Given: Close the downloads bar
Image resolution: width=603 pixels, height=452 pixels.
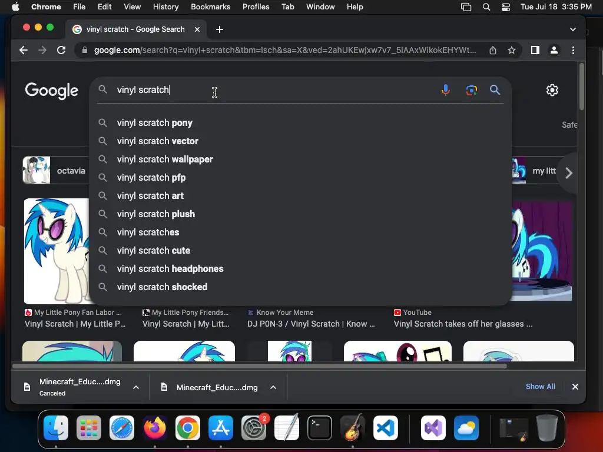Looking at the screenshot, I should [575, 387].
